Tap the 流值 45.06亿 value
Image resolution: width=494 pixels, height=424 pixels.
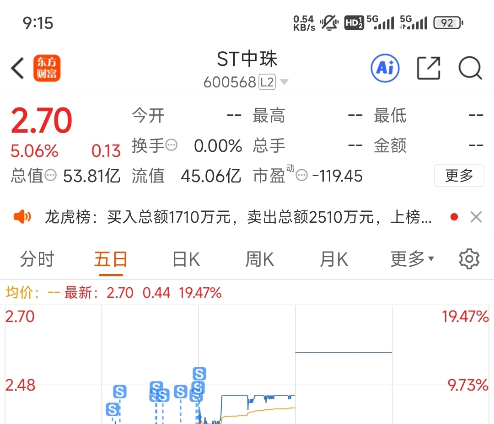point(211,176)
